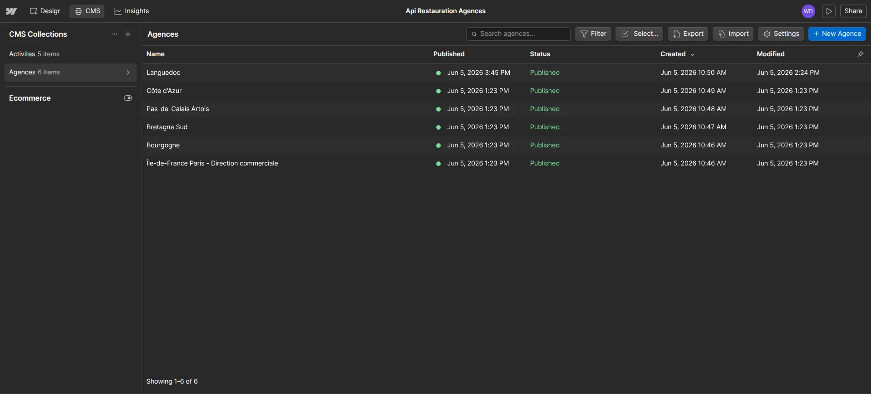Screen dimensions: 871x394
Task: Add a new CMS collection
Action: 128,34
